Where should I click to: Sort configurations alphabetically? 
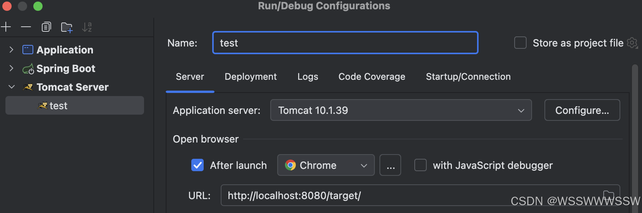(x=87, y=27)
